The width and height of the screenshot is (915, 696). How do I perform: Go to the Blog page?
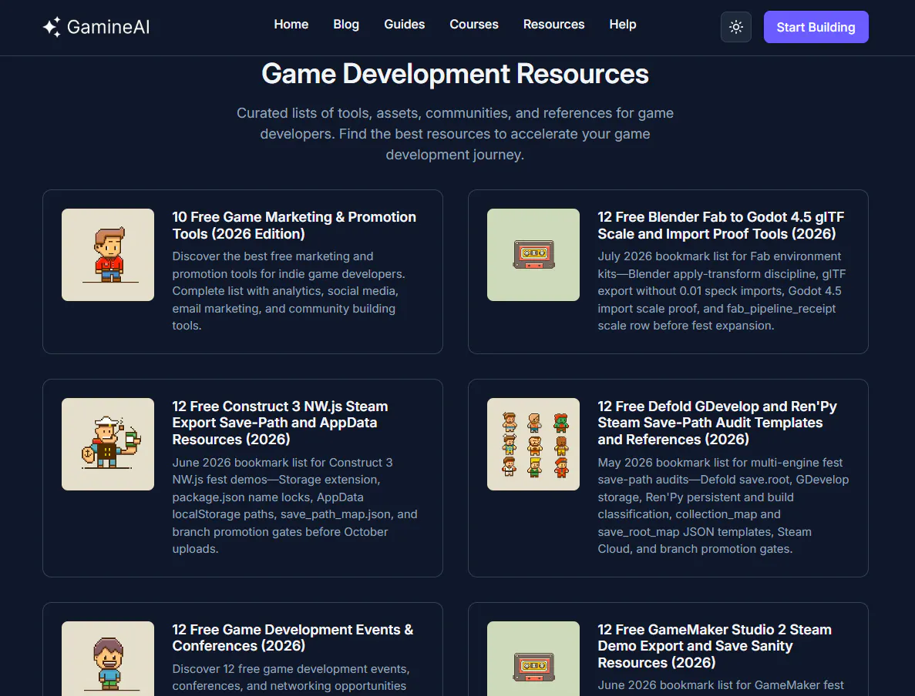pos(346,25)
